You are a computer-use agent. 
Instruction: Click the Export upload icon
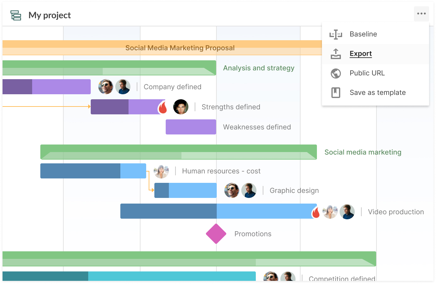[x=336, y=54]
